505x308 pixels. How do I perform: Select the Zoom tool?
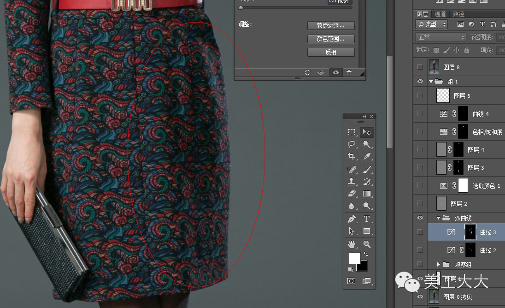366,244
